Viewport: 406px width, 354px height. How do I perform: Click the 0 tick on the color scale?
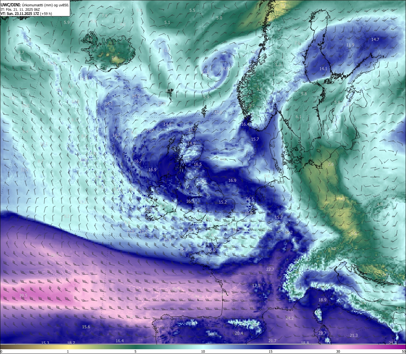1,351
